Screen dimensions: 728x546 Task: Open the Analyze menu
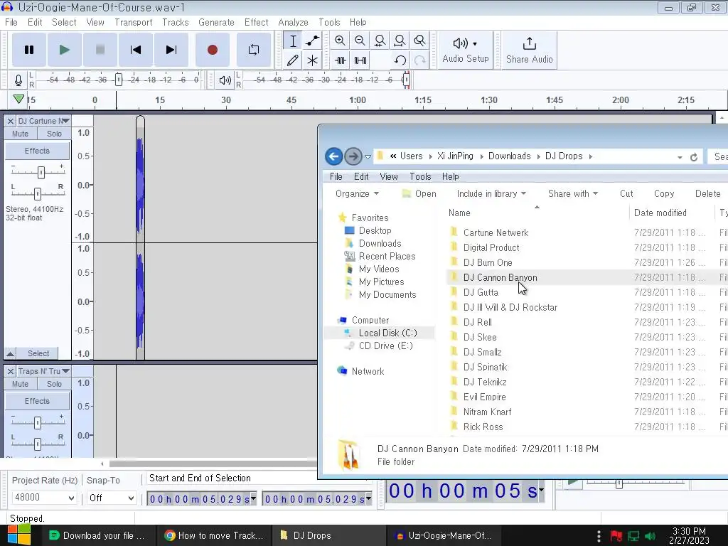(x=293, y=22)
